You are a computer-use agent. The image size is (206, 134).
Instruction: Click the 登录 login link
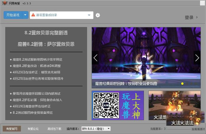coord(189,17)
